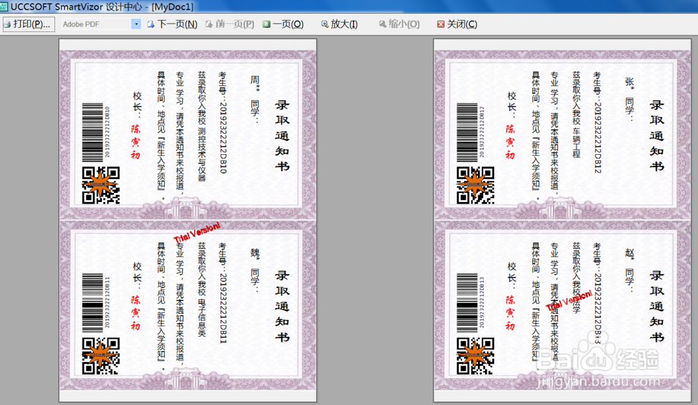The height and width of the screenshot is (405, 698).
Task: Click the student name 赵* on fourth card
Action: tap(630, 254)
